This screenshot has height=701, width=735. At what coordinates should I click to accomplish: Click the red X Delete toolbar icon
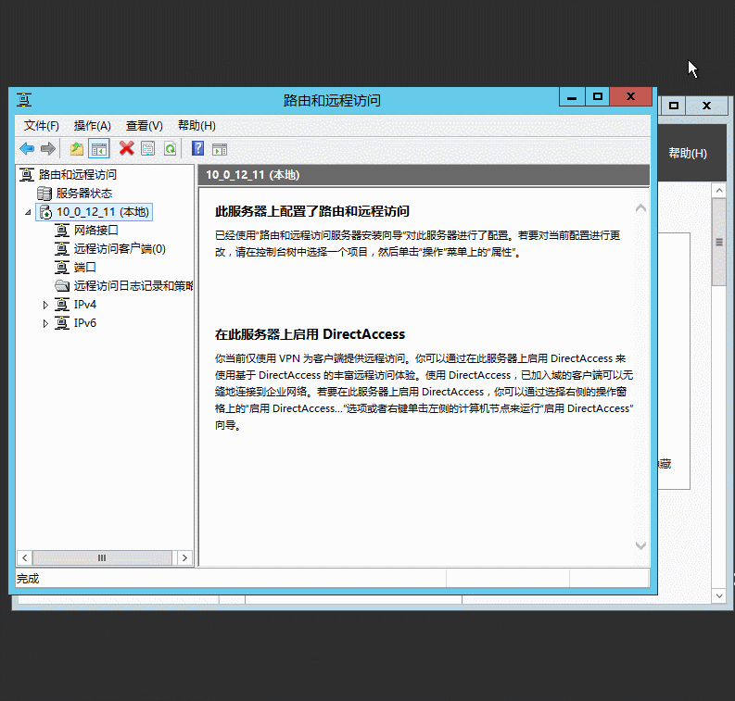pyautogui.click(x=126, y=148)
